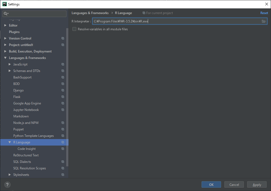Click the icon next to Django entry
This screenshot has height=191, width=271.
tap(63, 90)
